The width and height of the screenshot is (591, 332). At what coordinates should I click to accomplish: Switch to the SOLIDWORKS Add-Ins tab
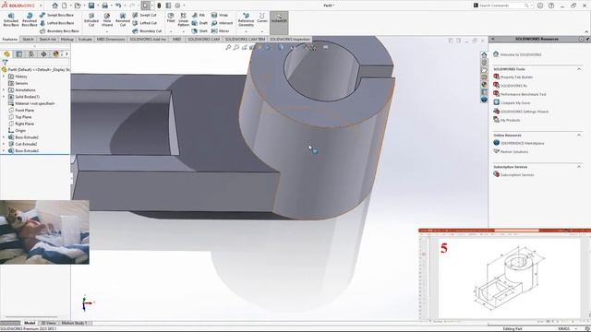[x=148, y=39]
